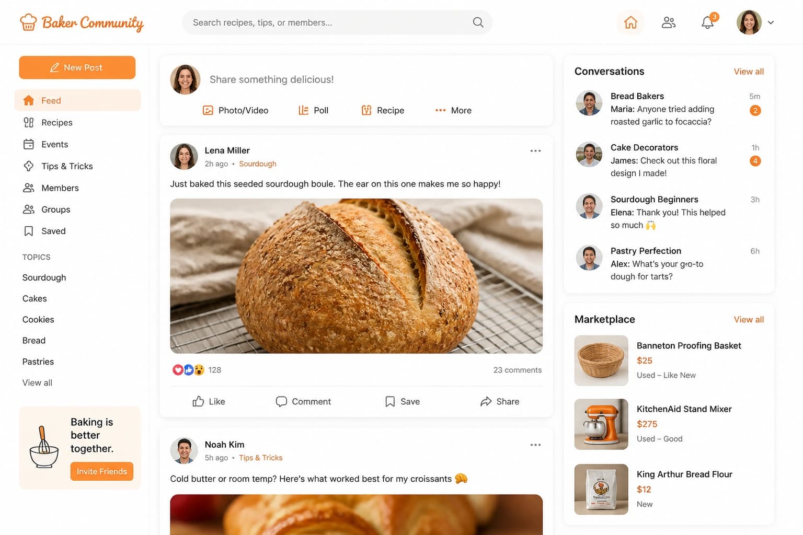The height and width of the screenshot is (535, 803).
Task: Select the Sourdough topic in sidebar
Action: click(44, 277)
